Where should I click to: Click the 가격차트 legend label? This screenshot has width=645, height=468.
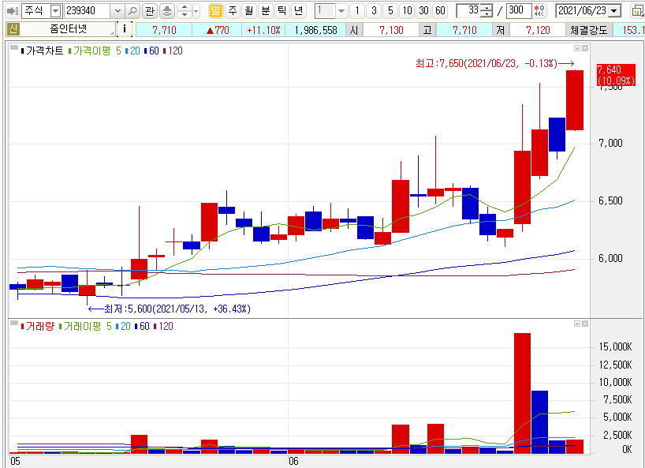coord(44,51)
